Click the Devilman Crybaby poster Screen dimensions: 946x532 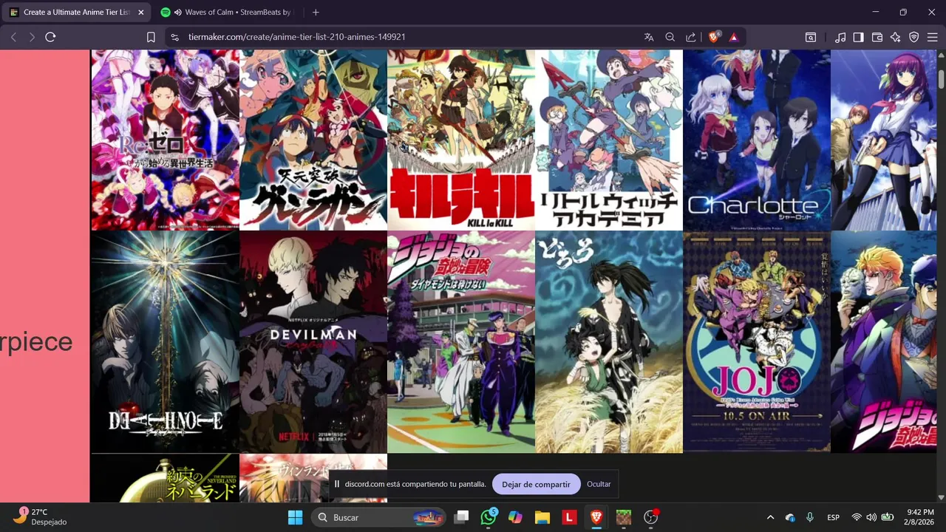pyautogui.click(x=313, y=341)
